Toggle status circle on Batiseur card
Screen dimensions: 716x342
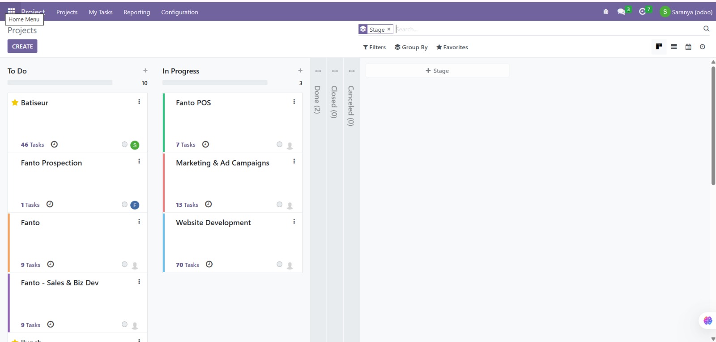124,144
